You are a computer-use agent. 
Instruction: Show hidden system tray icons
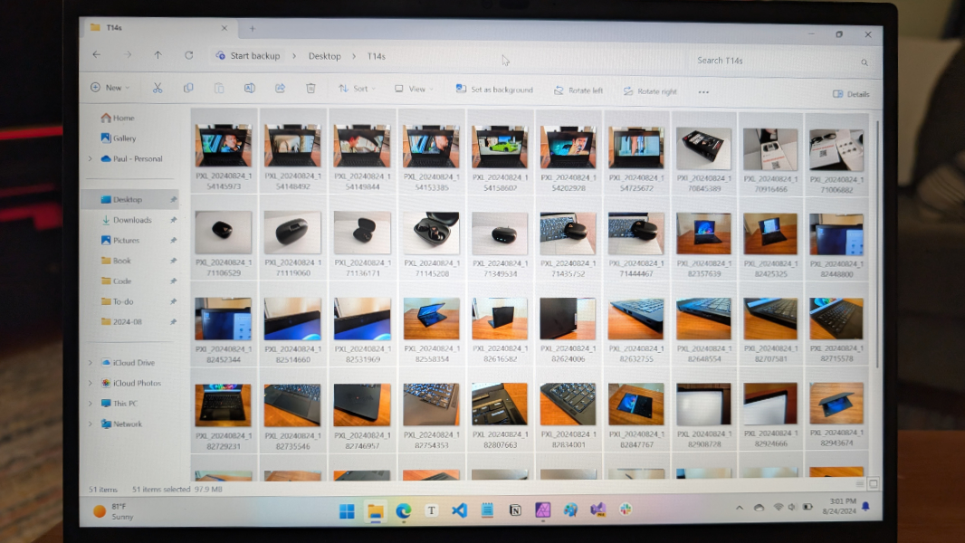(740, 508)
